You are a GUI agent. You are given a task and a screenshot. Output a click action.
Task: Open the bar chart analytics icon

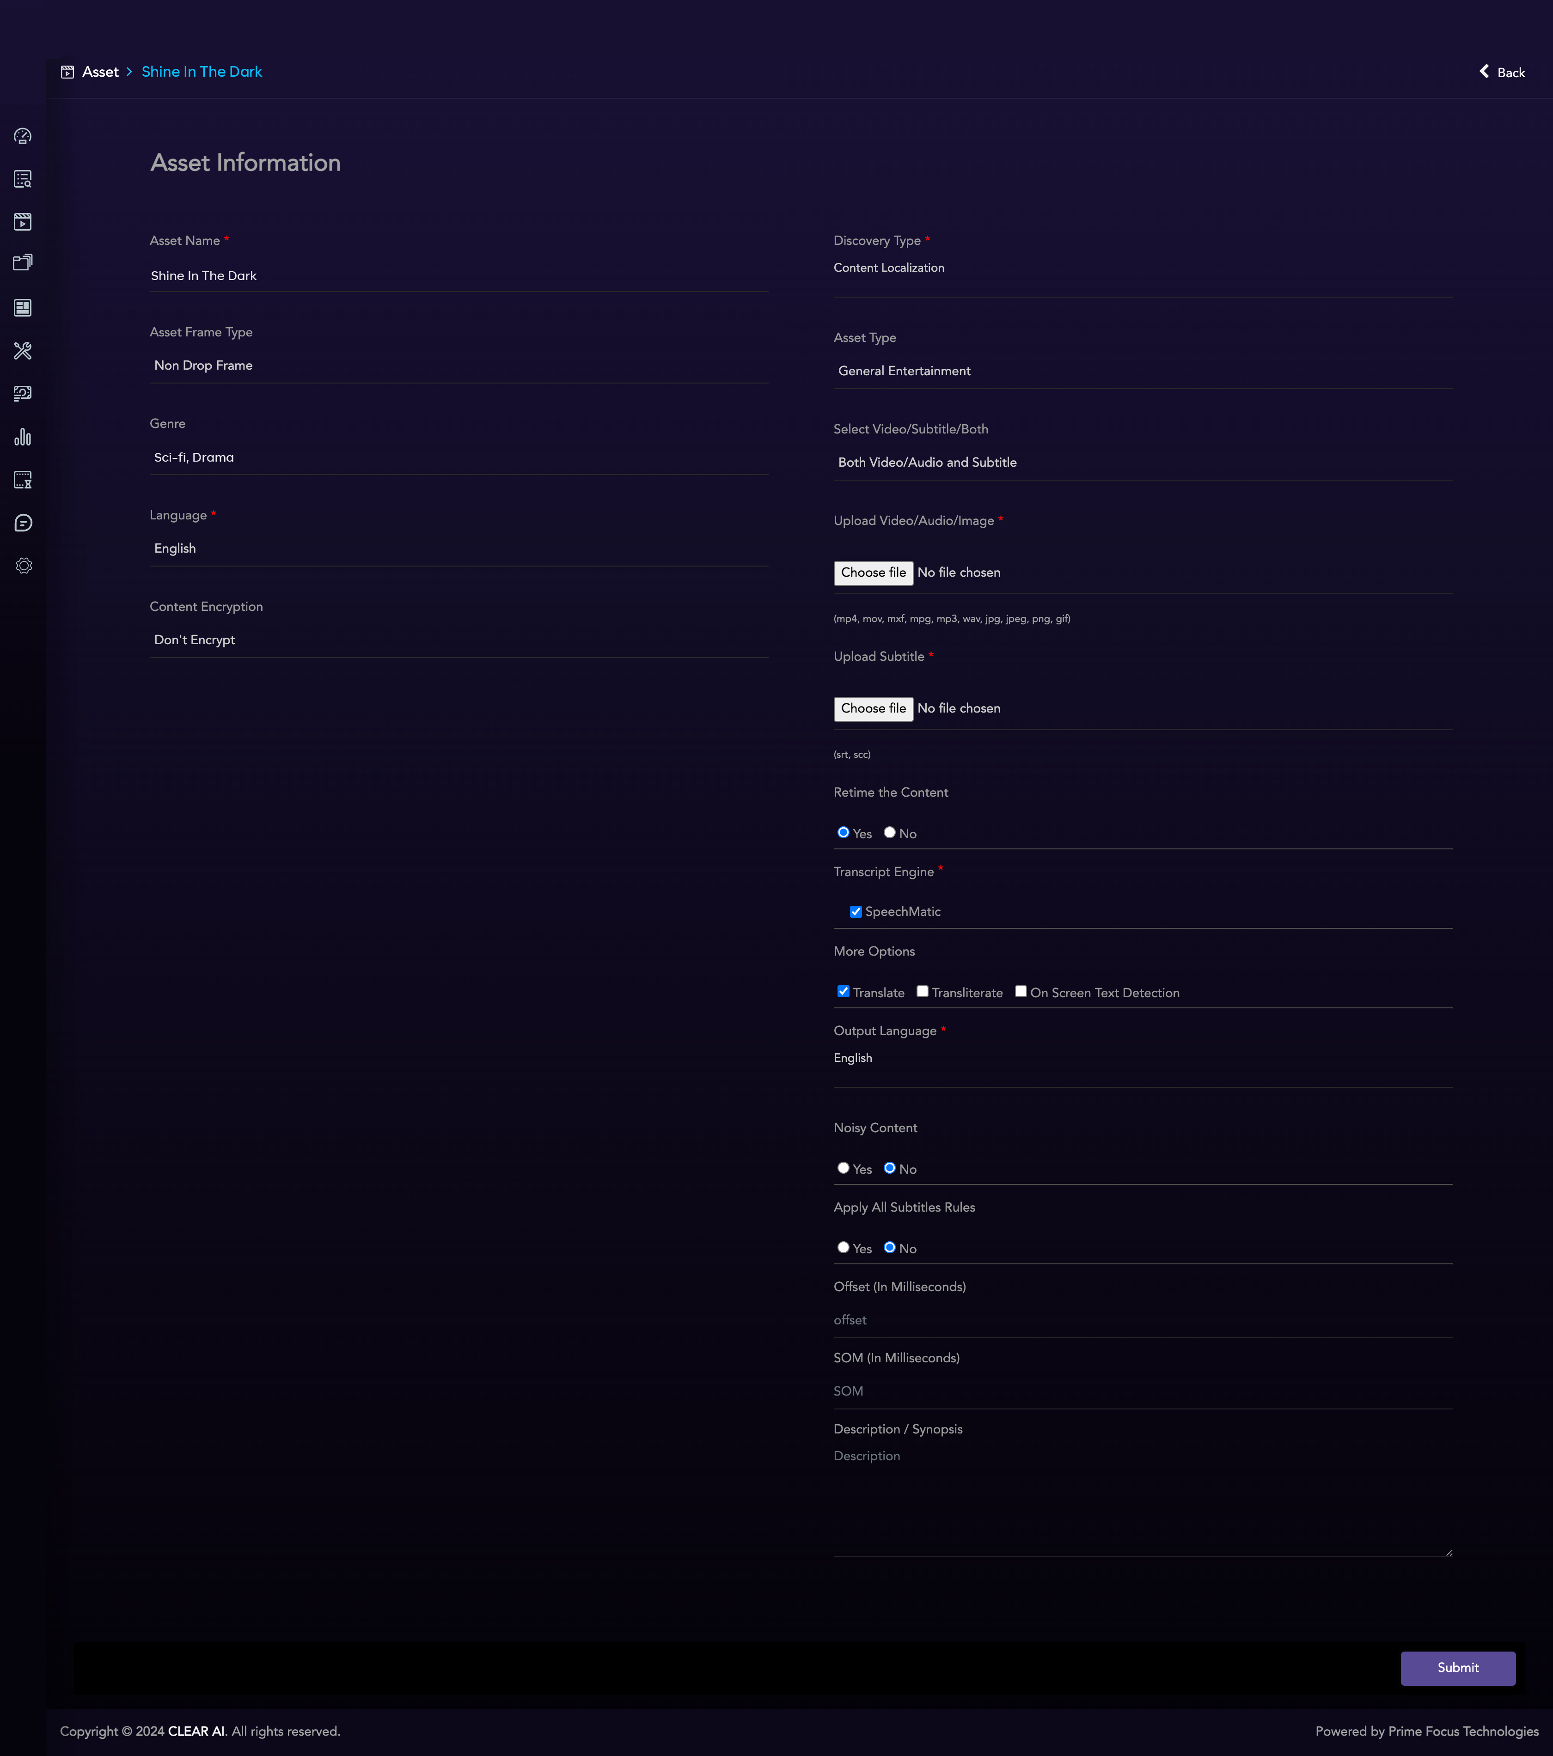tap(23, 437)
